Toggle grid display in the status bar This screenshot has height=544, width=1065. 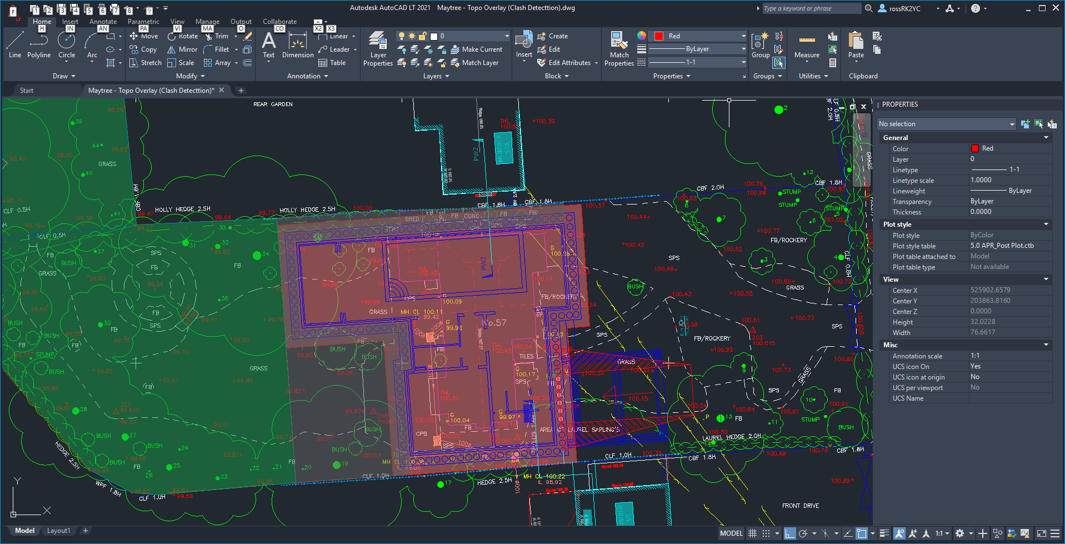point(752,533)
